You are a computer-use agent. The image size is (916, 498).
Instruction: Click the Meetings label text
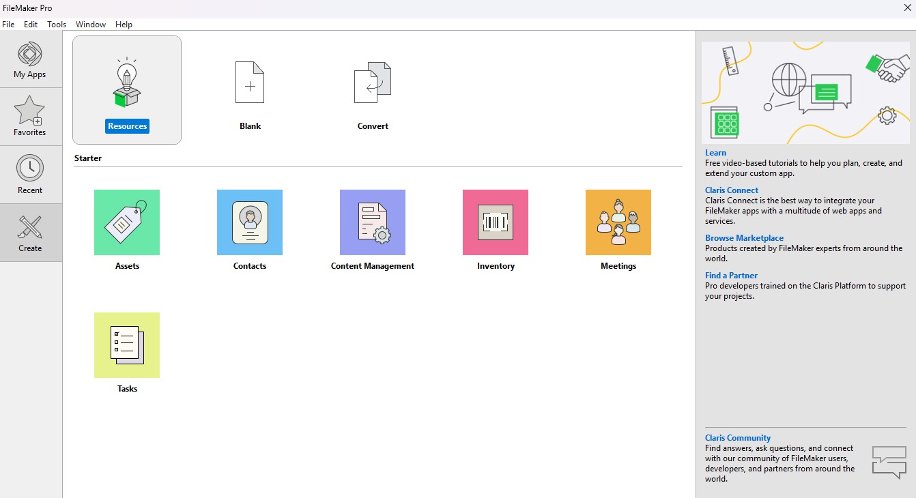point(618,266)
